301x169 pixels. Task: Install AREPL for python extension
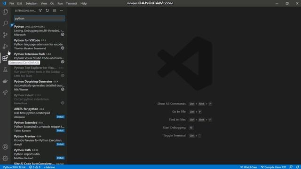coord(60,117)
